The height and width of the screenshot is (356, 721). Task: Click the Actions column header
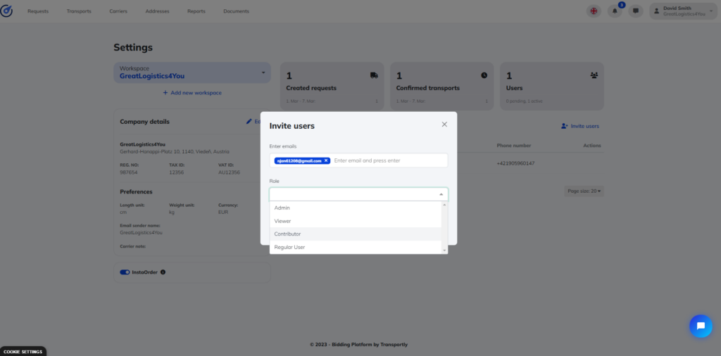pyautogui.click(x=591, y=146)
